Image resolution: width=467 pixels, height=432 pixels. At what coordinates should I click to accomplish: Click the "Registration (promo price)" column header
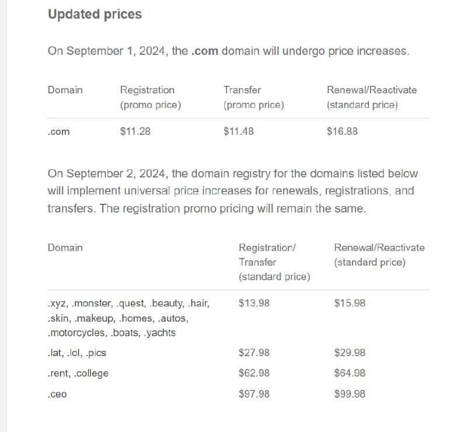coord(151,97)
